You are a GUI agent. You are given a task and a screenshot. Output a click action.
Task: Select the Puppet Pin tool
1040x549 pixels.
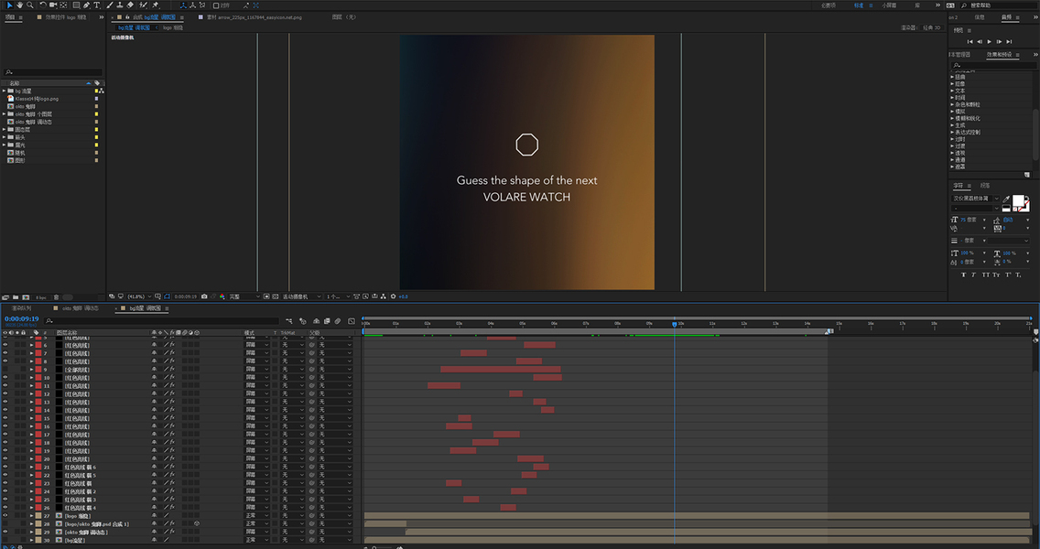[156, 5]
